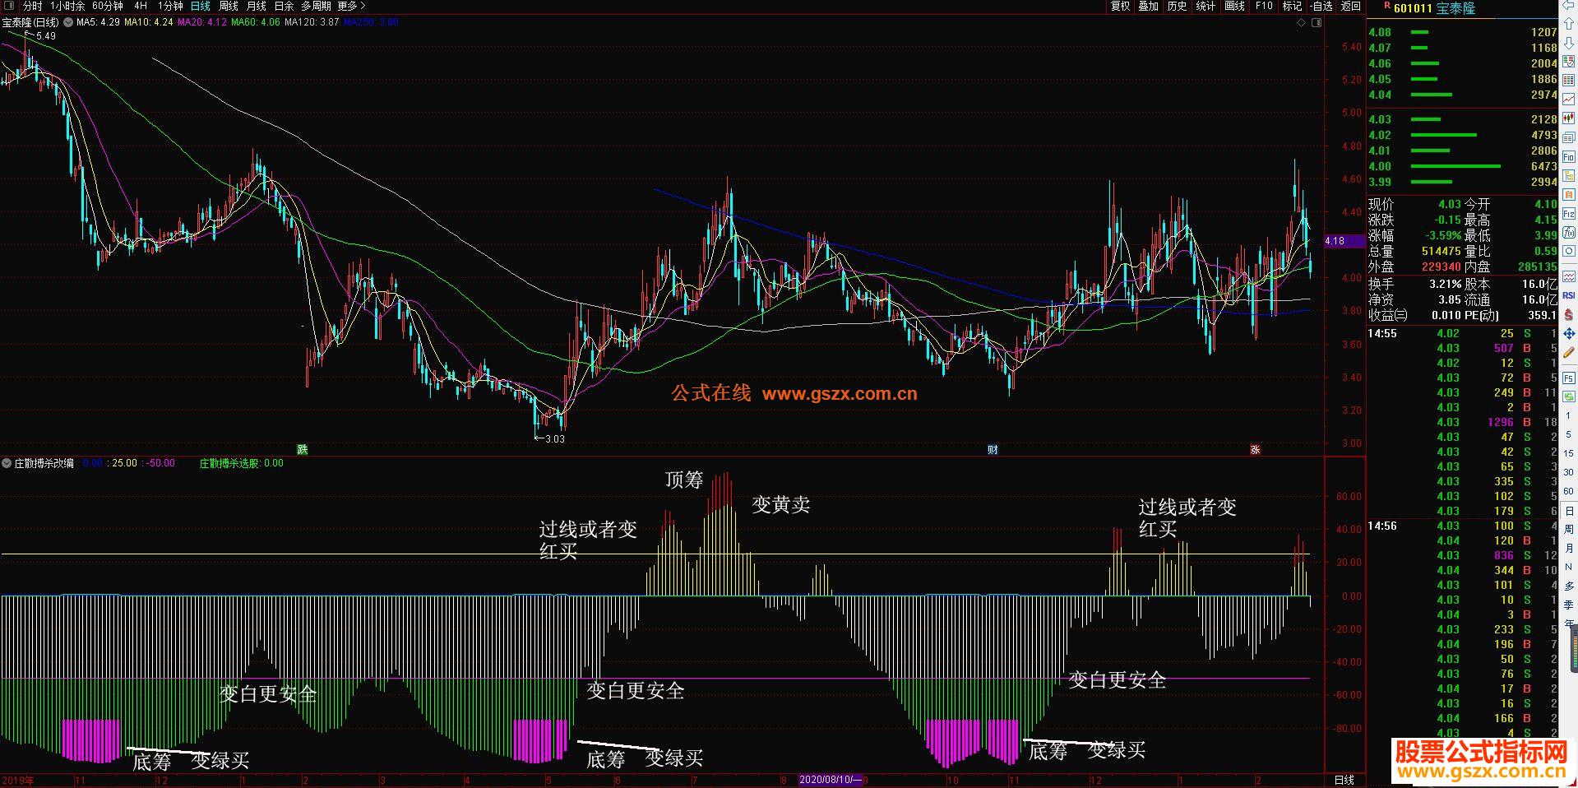Open the line chart trend icon in sidebar
Image resolution: width=1578 pixels, height=788 pixels.
pyautogui.click(x=1569, y=99)
